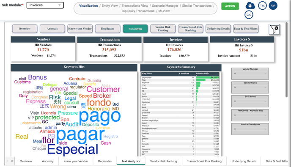Clear filters using the funnel icon
291x167 pixels.
(x=274, y=29)
